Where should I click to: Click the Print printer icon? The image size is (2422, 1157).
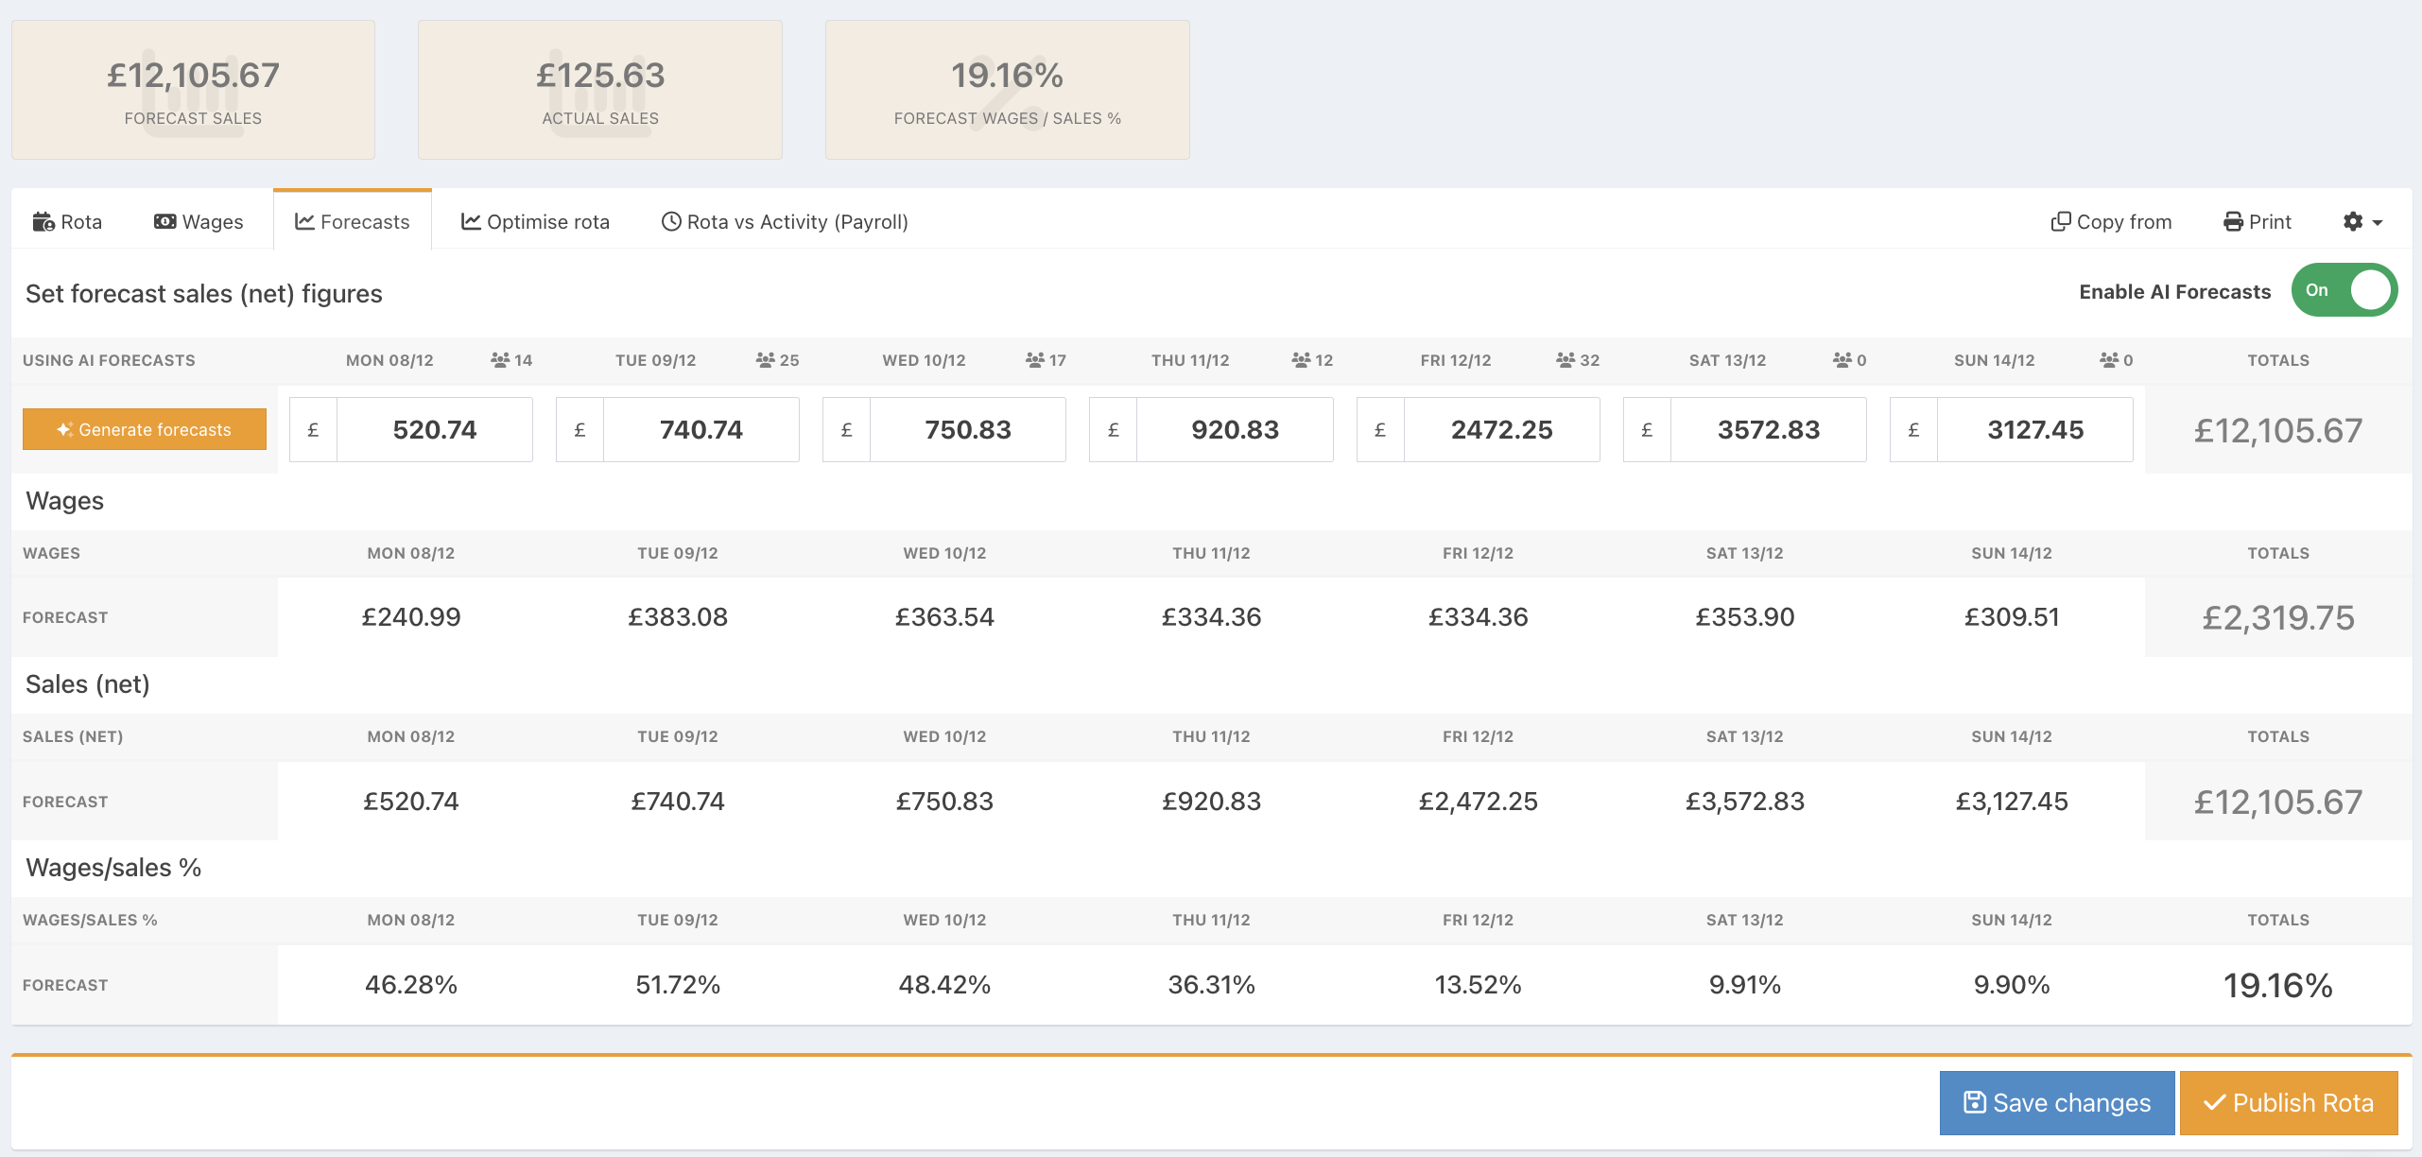(x=2233, y=221)
